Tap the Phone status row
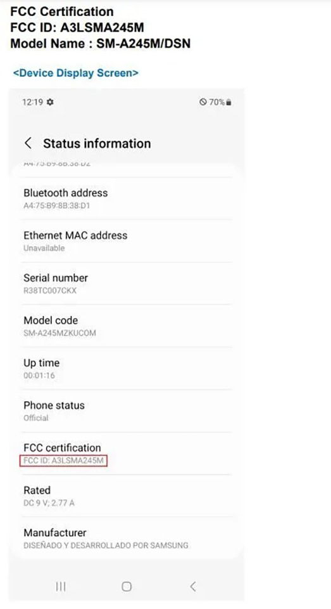The image size is (331, 609). pos(127,411)
